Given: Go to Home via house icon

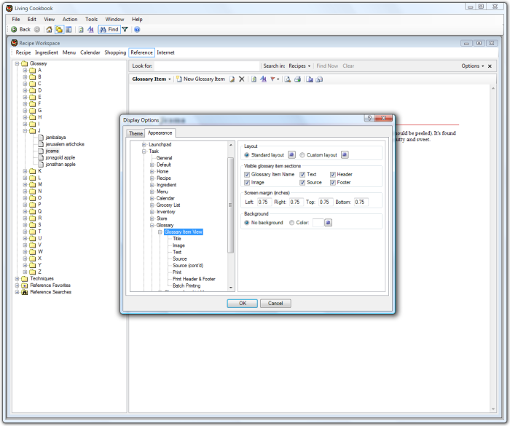Looking at the screenshot, I should coord(49,30).
